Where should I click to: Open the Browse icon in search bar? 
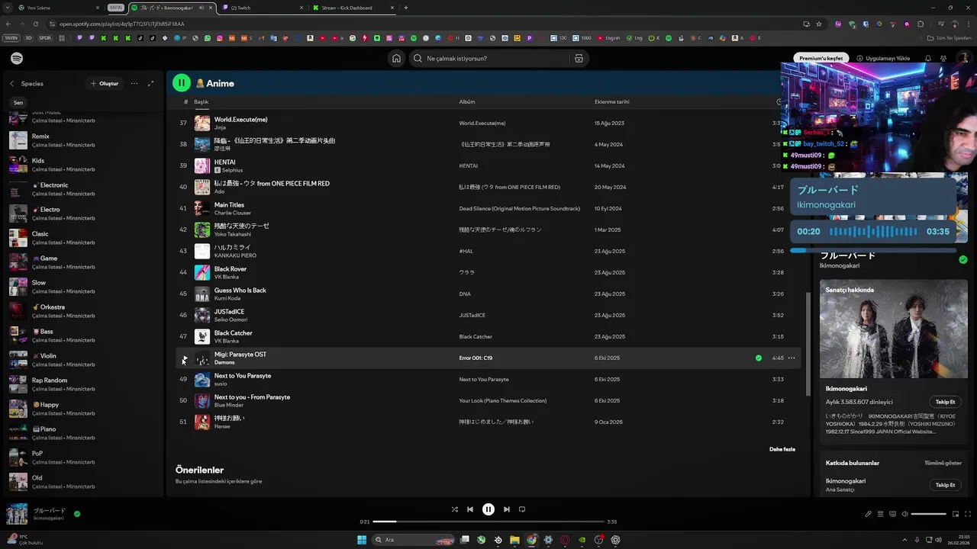[579, 59]
